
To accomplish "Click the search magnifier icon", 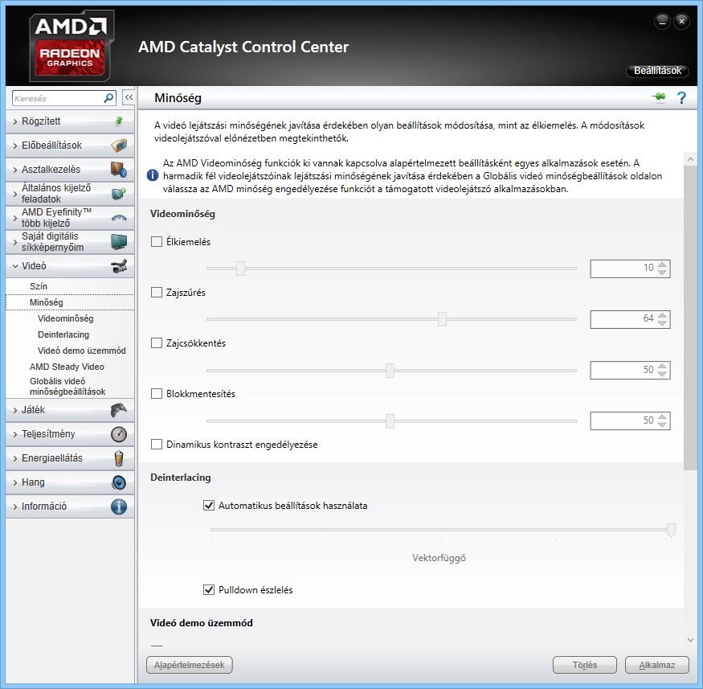I will tap(108, 98).
